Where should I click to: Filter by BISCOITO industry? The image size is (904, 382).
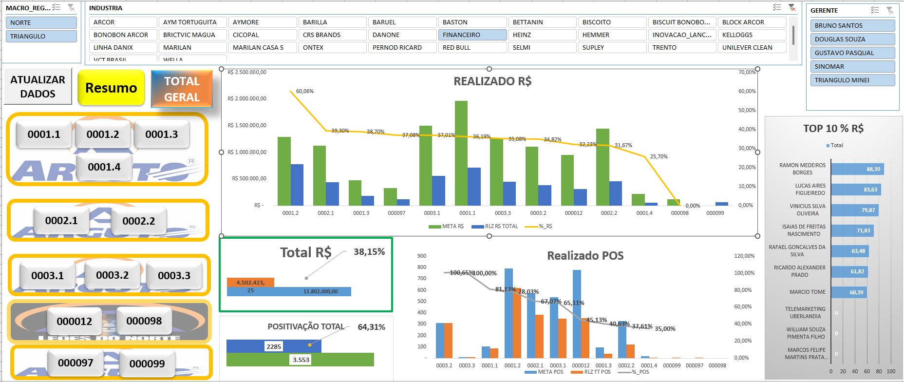click(612, 22)
